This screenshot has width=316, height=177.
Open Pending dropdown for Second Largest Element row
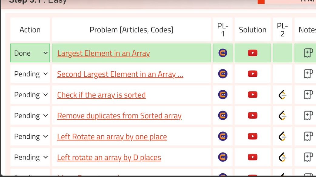(30, 73)
